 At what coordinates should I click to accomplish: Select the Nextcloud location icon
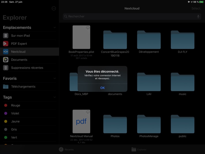[x=6, y=52]
